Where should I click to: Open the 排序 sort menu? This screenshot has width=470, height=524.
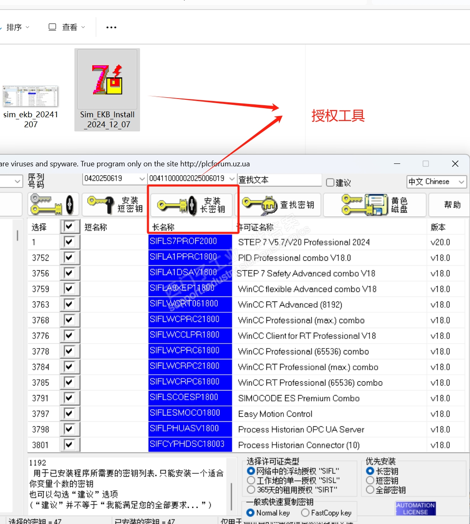(18, 27)
